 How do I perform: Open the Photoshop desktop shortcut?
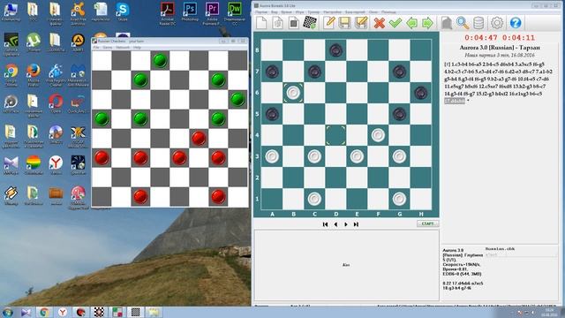tap(190, 11)
